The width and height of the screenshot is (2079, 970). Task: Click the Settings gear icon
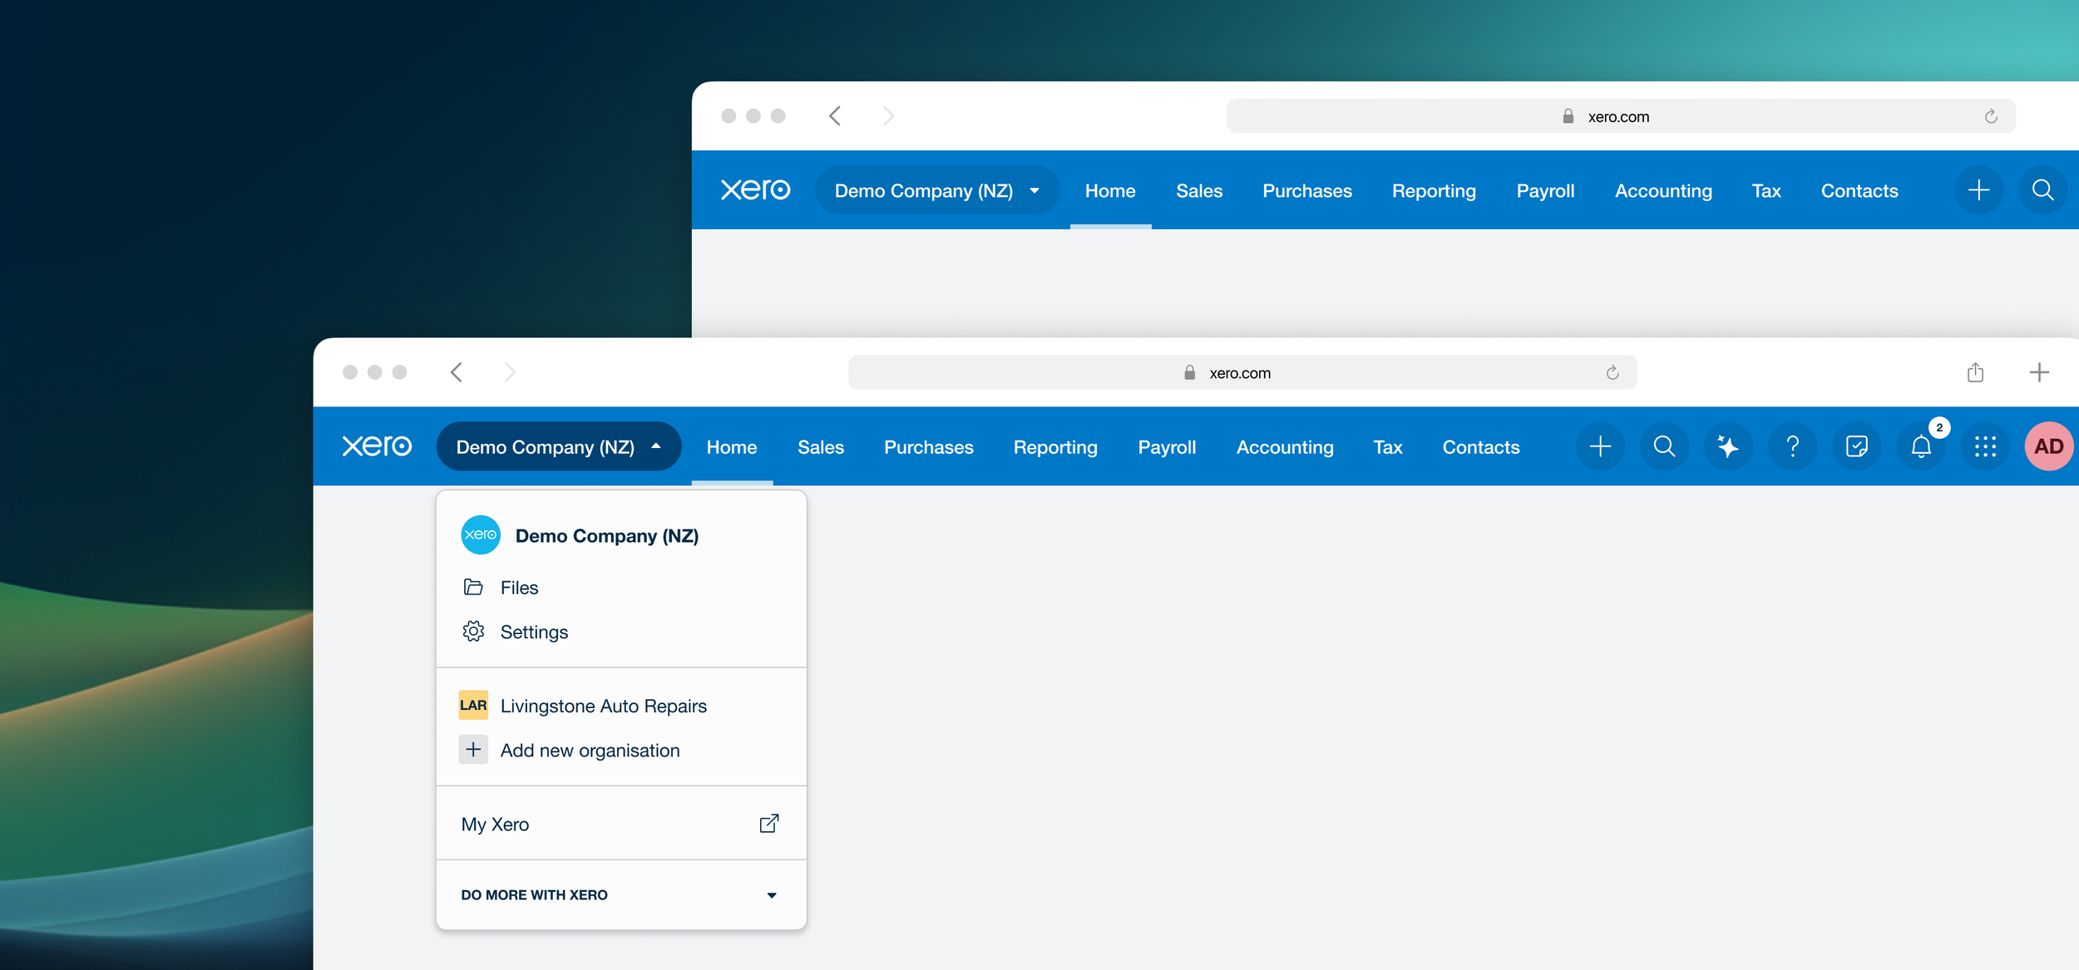point(473,631)
